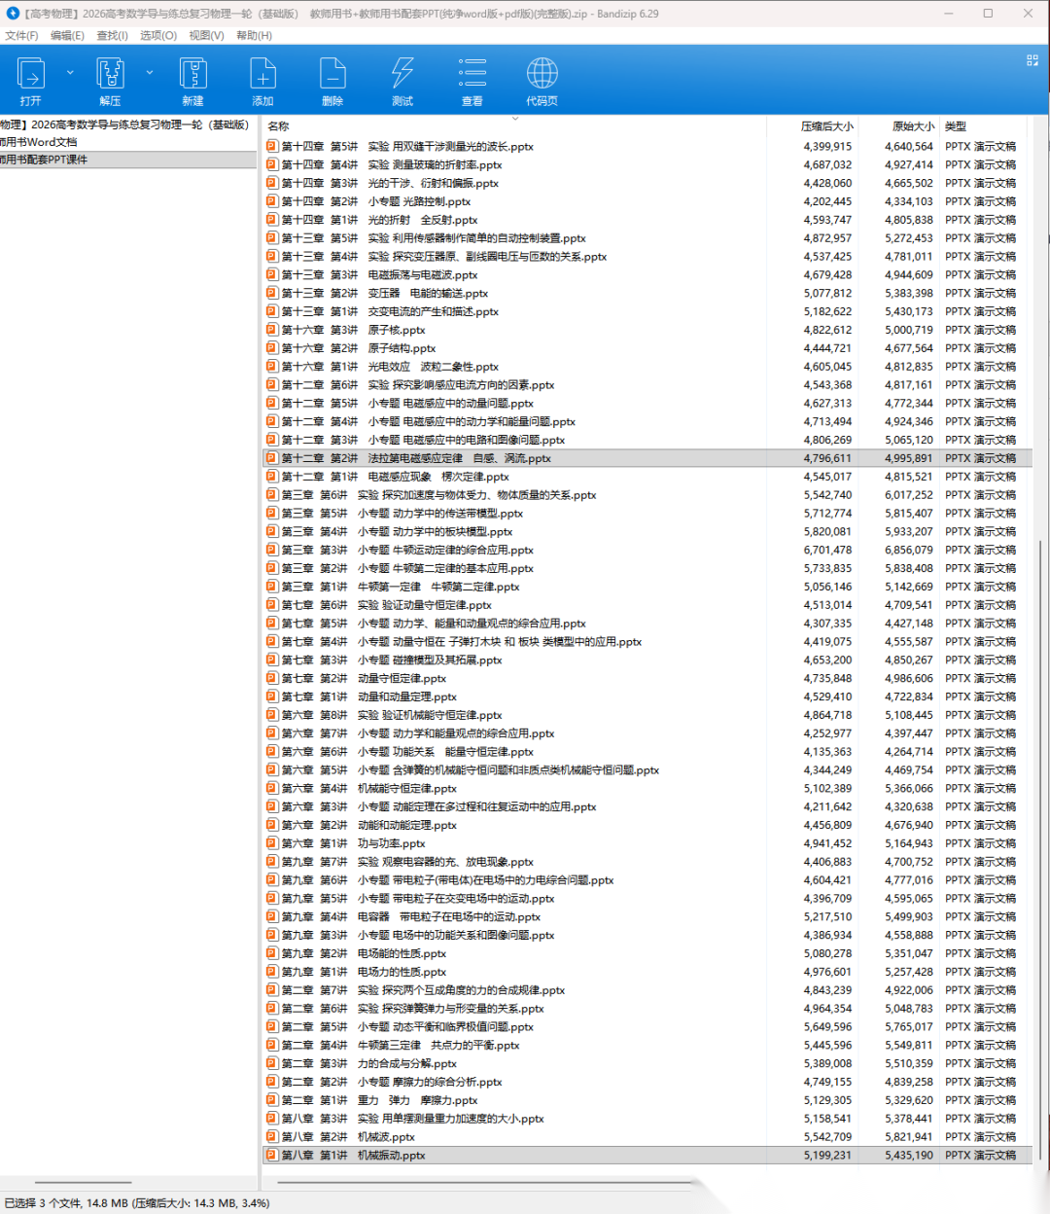Screen dimensions: 1050x1214
Task: Click the Extract (解压) toolbar icon
Action: [x=110, y=74]
